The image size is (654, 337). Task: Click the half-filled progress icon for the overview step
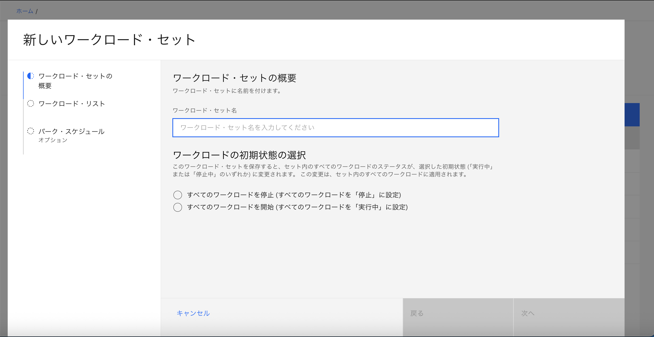coord(30,76)
